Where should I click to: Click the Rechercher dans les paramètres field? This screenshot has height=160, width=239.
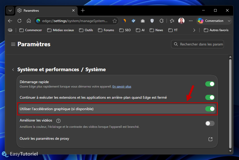[x=197, y=44]
